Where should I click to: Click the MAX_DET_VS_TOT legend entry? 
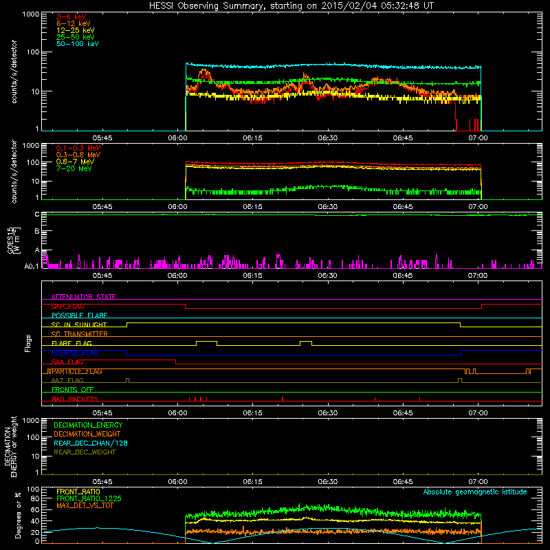click(x=85, y=505)
